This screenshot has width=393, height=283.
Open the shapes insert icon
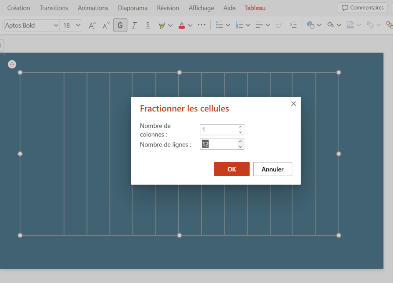[x=310, y=25]
